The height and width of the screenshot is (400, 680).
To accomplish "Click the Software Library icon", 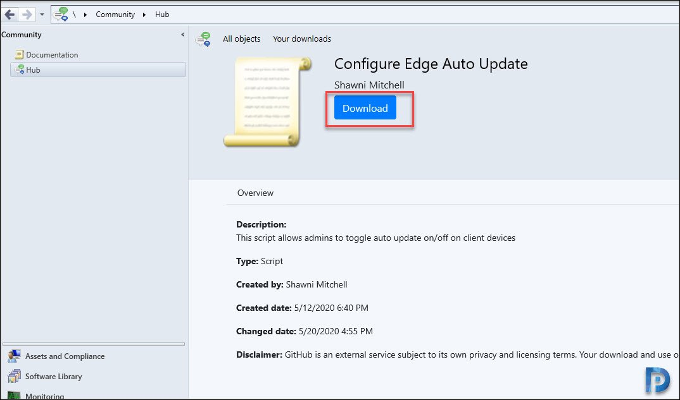I will 14,376.
